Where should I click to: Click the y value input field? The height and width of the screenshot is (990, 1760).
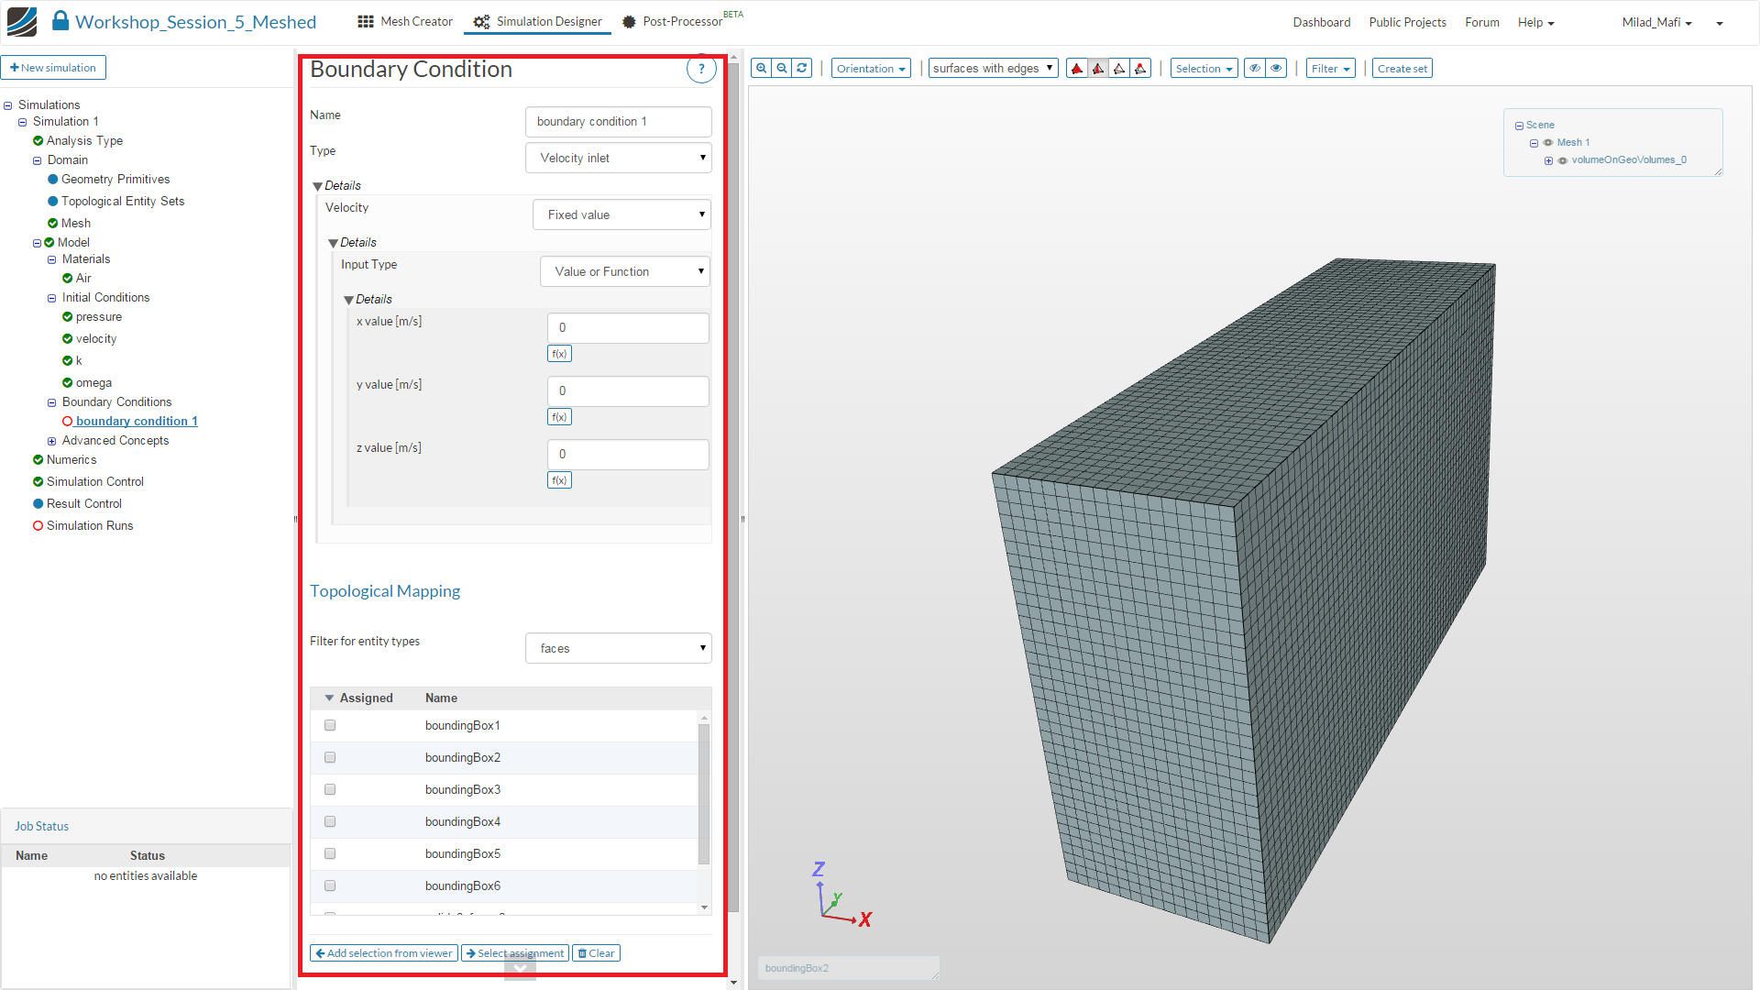(x=628, y=390)
